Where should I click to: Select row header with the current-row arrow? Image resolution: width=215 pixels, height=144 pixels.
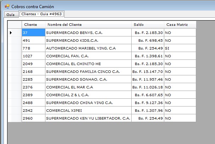15,33
